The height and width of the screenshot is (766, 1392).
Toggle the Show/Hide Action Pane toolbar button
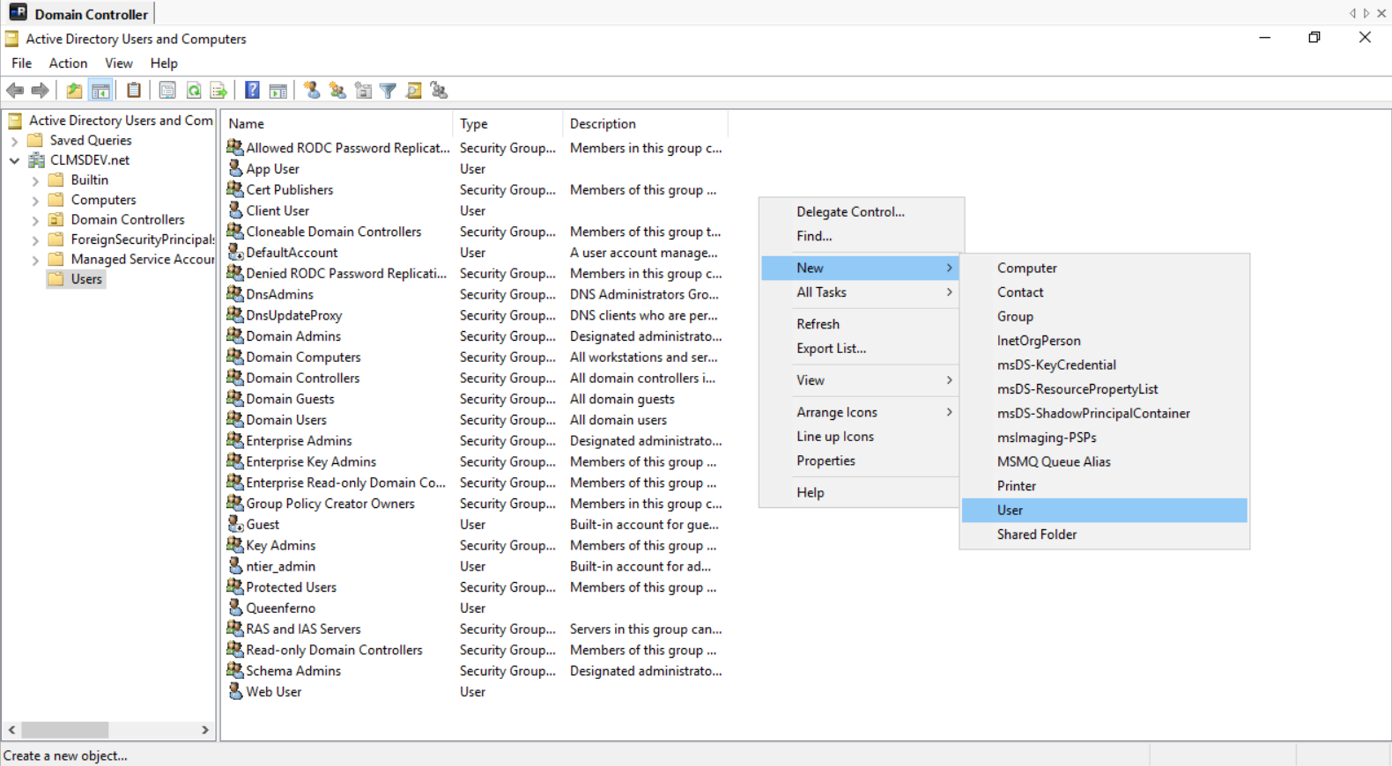tap(278, 91)
